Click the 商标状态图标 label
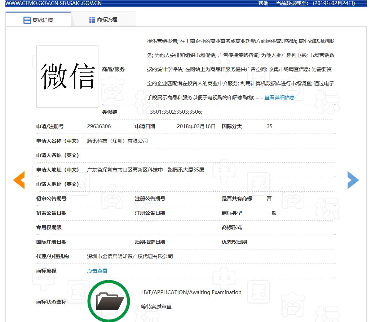Image resolution: width=371 pixels, height=322 pixels. [x=51, y=302]
